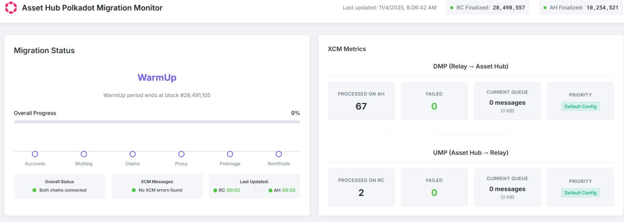Click the Claims stage circle marker
This screenshot has height=222, width=624.
(133, 154)
